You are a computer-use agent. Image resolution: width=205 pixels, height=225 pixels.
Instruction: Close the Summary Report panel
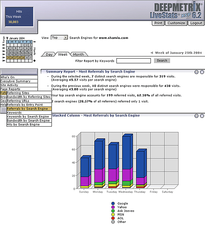pyautogui.click(x=202, y=72)
